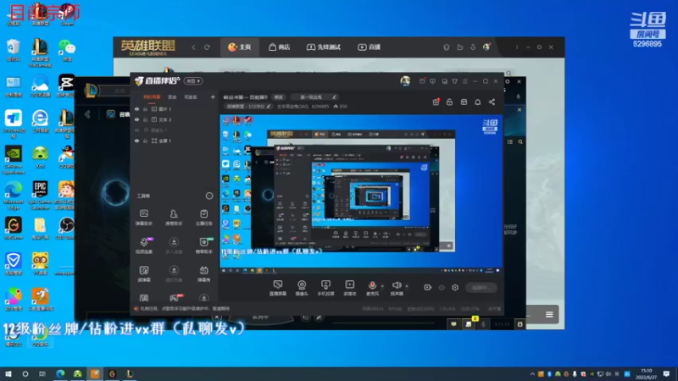The height and width of the screenshot is (381, 678).
Task: Open the 读弹幕 read-danmaku tool
Action: (x=144, y=273)
